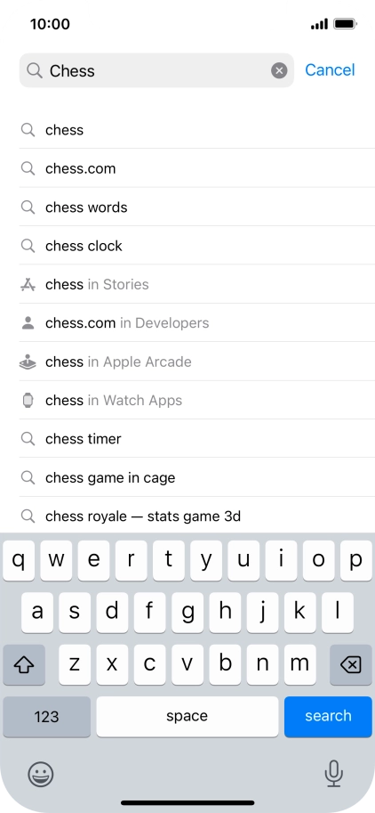This screenshot has width=375, height=813.
Task: Select 'chess in Stories' suggestion
Action: pyautogui.click(x=197, y=284)
